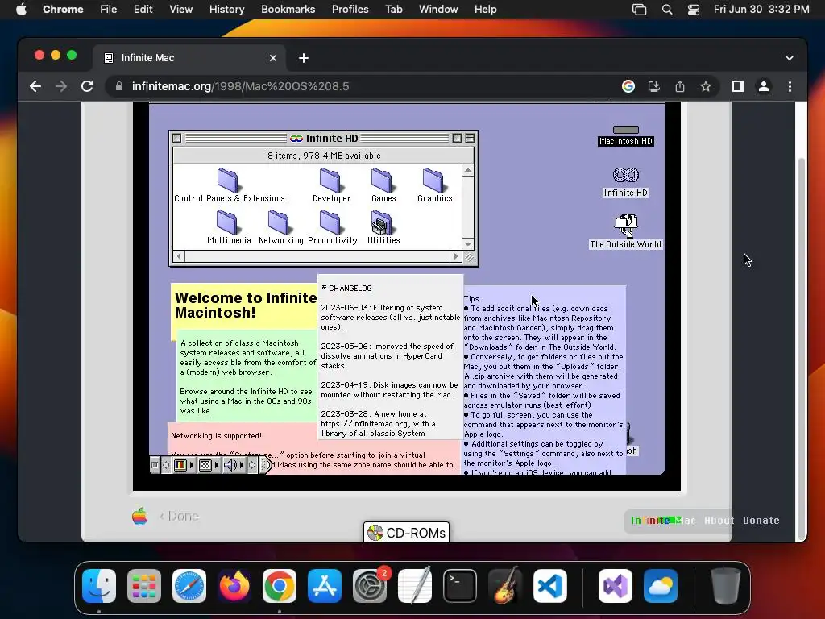Open a new Chrome tab

[304, 58]
